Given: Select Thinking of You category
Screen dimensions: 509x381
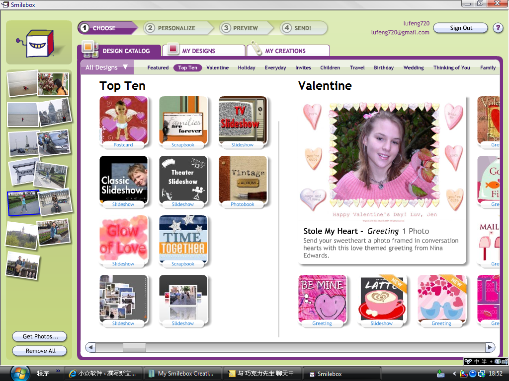Looking at the screenshot, I should [x=451, y=67].
